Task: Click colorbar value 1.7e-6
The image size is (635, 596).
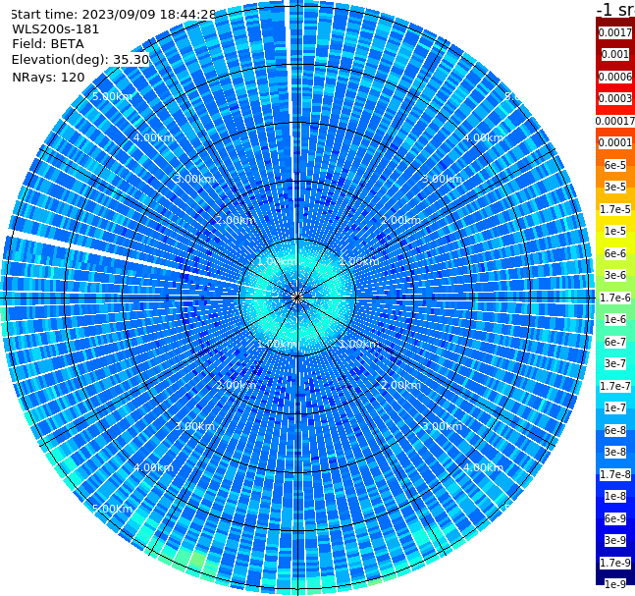Action: (x=615, y=298)
